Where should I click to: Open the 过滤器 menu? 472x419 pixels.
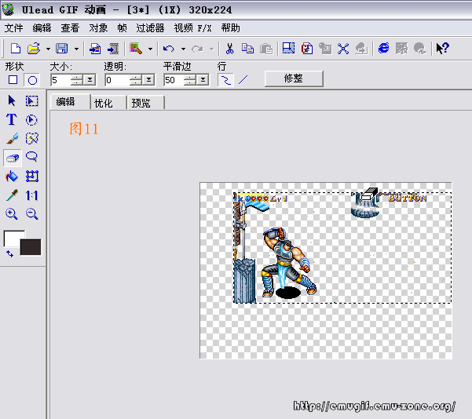tap(150, 28)
